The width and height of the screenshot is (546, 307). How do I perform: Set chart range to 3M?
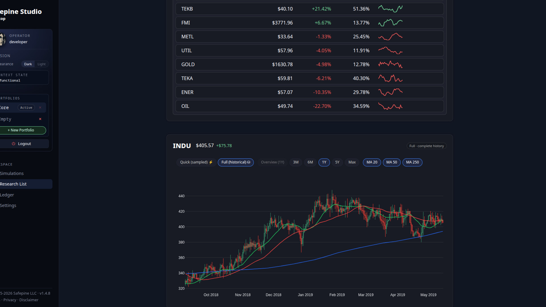point(296,162)
